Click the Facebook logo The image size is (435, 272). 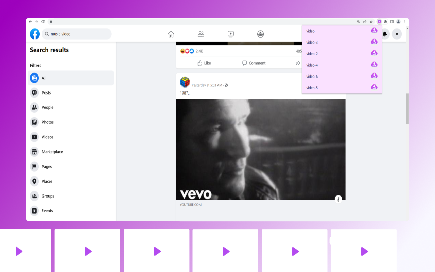click(x=35, y=34)
